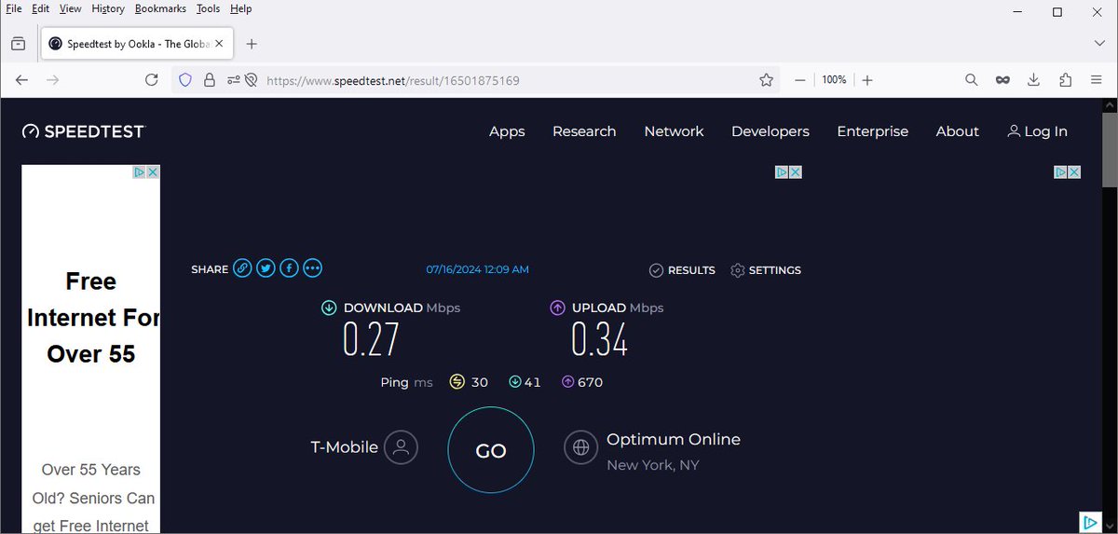
Task: Close left sidebar ad X icon
Action: click(153, 172)
